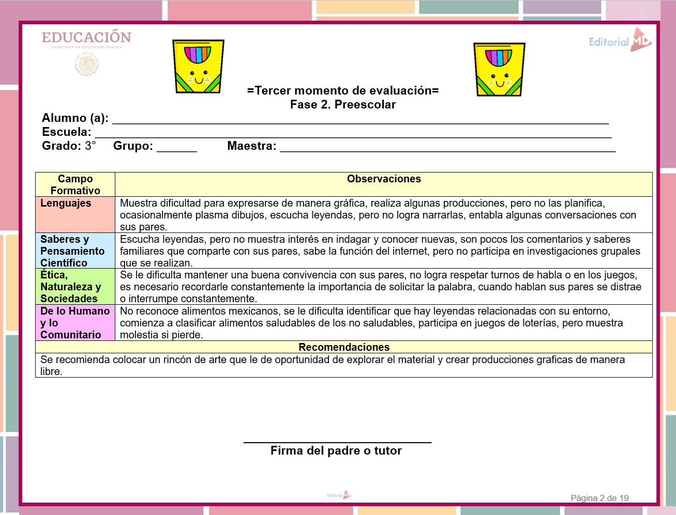Screen dimensions: 676x515
Task: Click the observation starting 'Escucha leyendas, pero no muestra'
Action: click(384, 251)
